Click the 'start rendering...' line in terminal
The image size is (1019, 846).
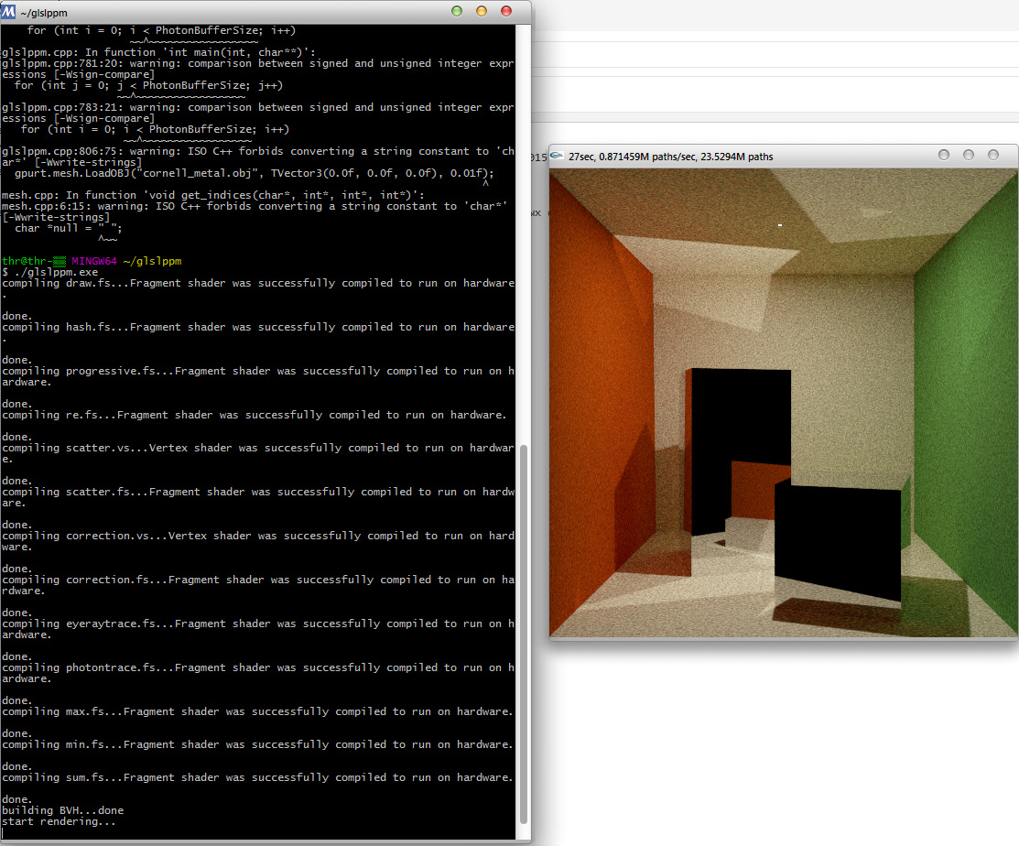tap(59, 821)
